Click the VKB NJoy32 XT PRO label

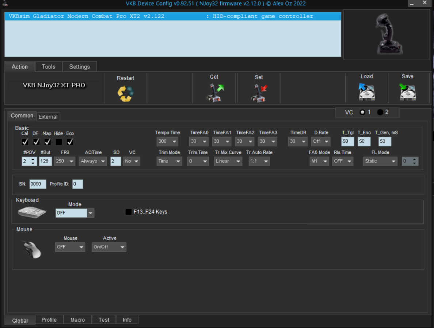[x=54, y=85]
